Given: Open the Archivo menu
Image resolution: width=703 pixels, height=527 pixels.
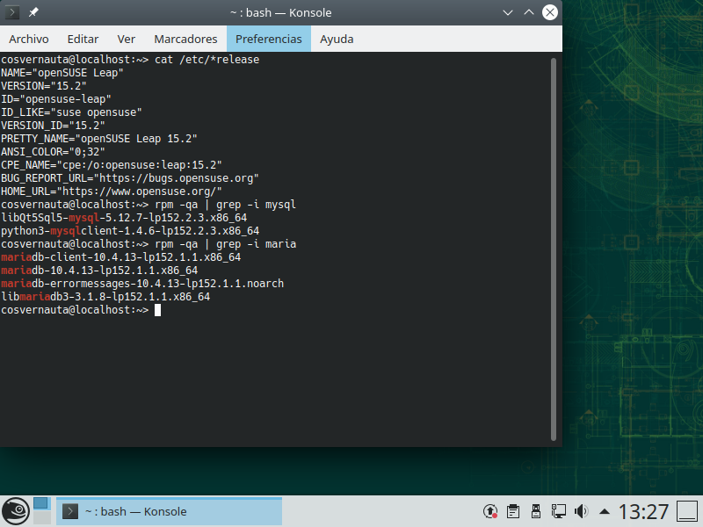Looking at the screenshot, I should pos(29,39).
